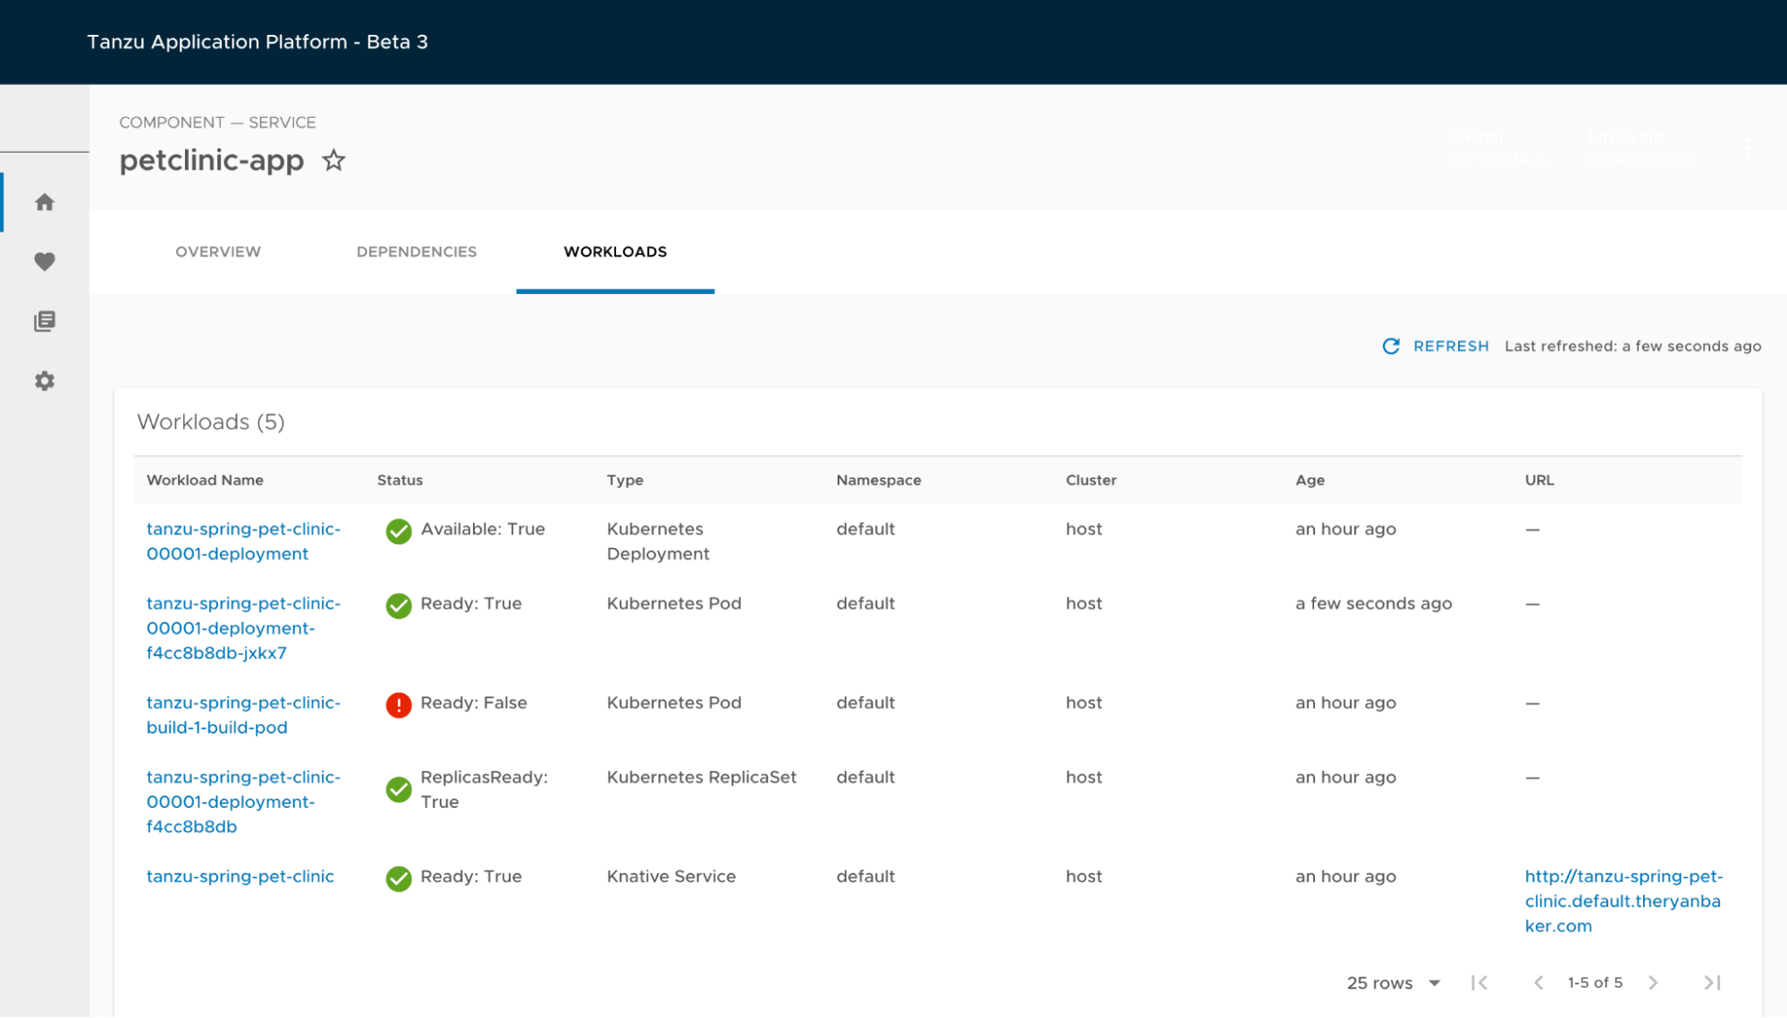Screen dimensions: 1787x1018
Task: Click green check icon in Knative Service row
Action: click(x=399, y=879)
